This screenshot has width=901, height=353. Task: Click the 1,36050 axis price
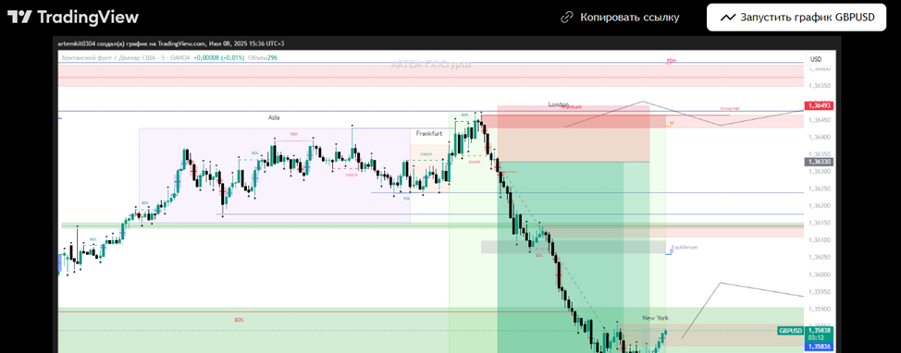point(820,257)
